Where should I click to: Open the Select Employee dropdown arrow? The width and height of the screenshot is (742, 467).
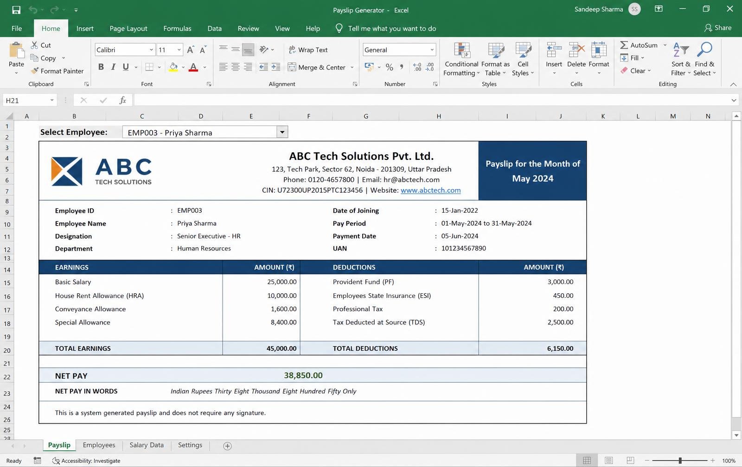pos(282,132)
